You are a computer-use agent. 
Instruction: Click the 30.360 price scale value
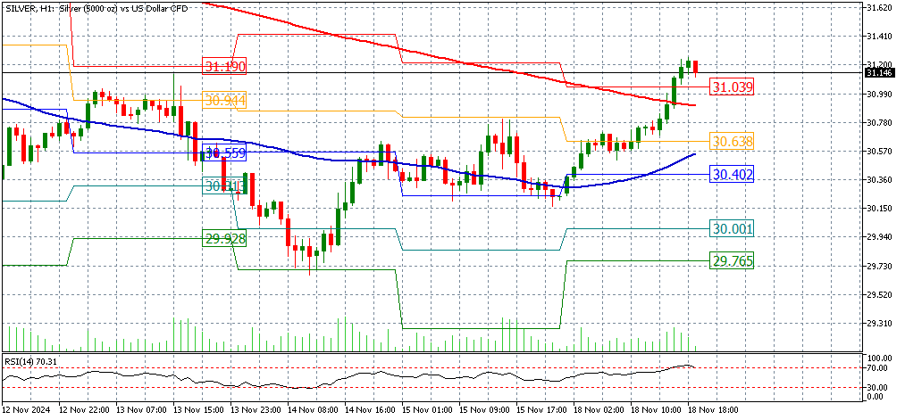(879, 180)
